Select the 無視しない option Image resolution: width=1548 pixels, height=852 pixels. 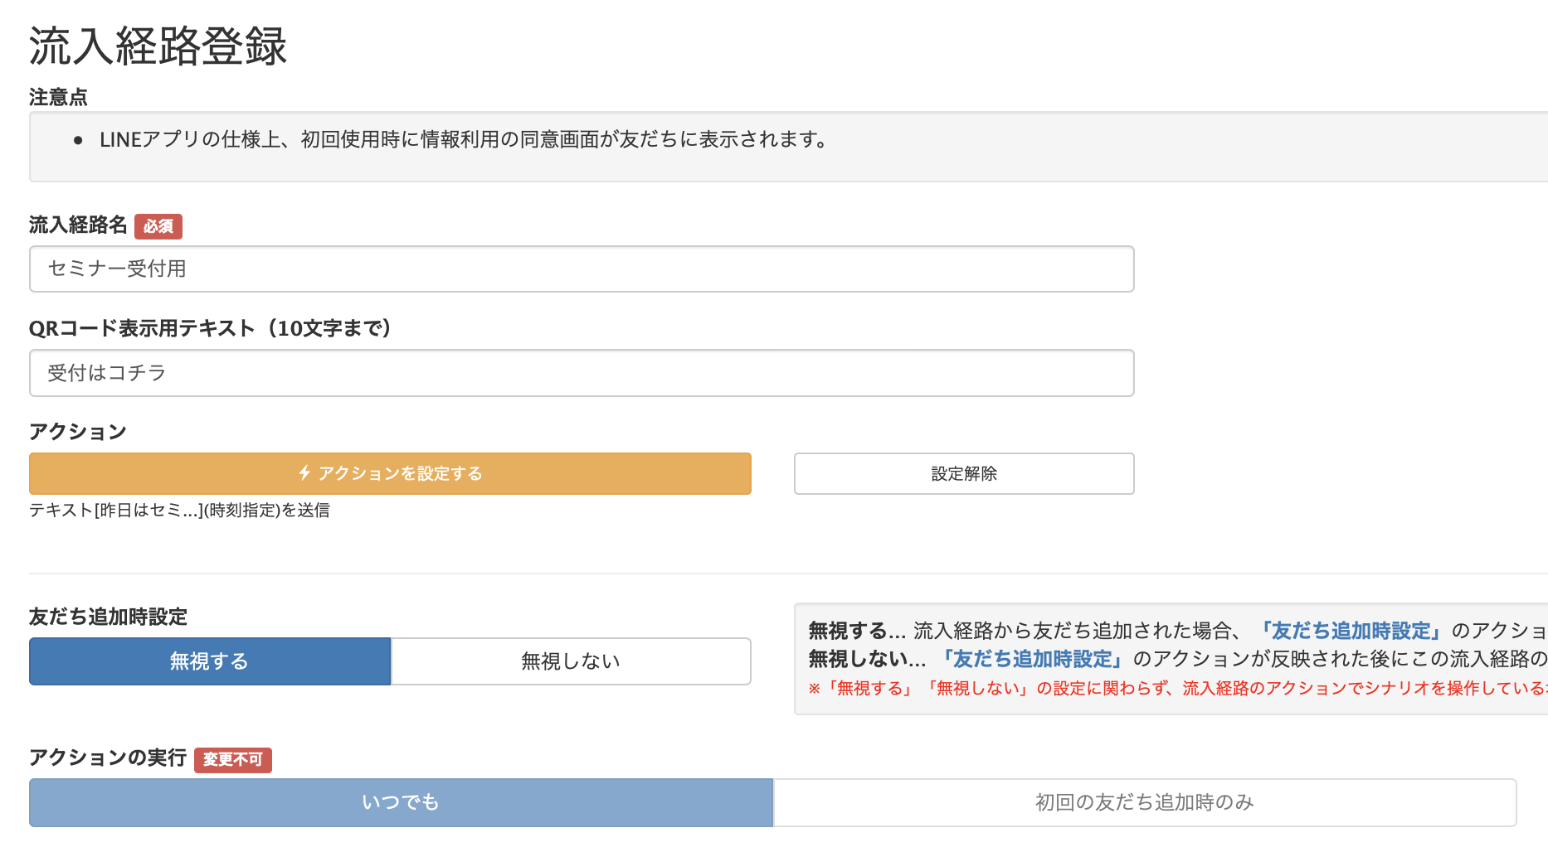[570, 661]
